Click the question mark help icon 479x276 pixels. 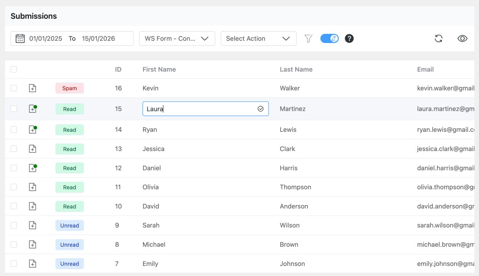point(349,38)
